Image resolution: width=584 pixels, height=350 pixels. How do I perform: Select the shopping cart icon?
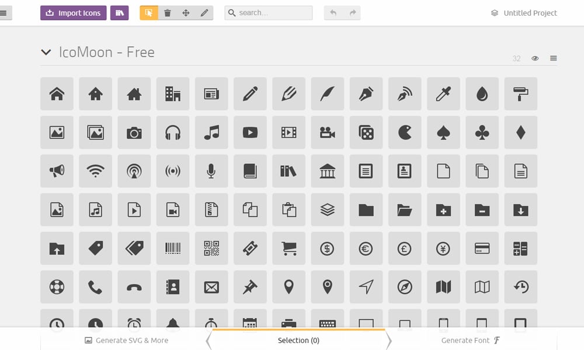tap(289, 249)
